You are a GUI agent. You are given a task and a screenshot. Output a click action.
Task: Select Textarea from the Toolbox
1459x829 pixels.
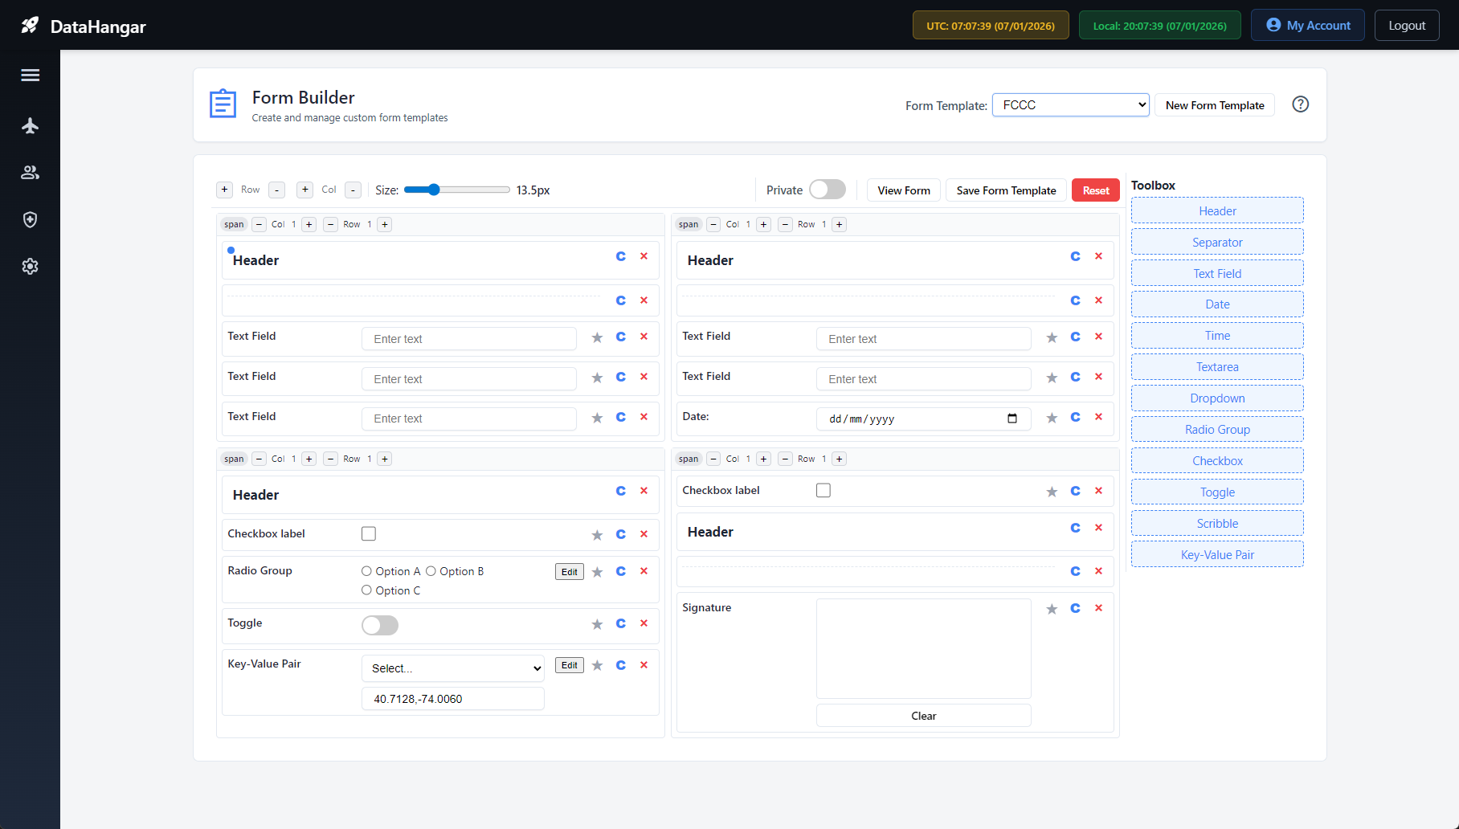1216,366
